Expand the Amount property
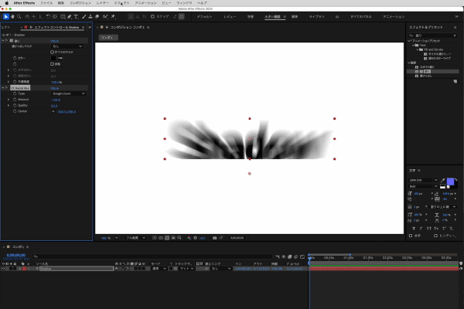Screen dimensions: 464x309 9,100
